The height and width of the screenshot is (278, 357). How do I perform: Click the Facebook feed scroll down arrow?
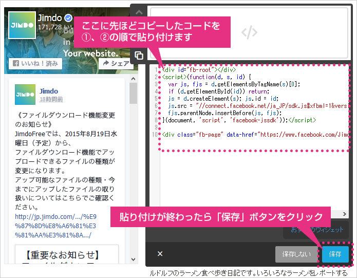point(134,260)
